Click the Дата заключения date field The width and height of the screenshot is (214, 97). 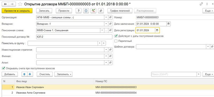tap(151, 24)
